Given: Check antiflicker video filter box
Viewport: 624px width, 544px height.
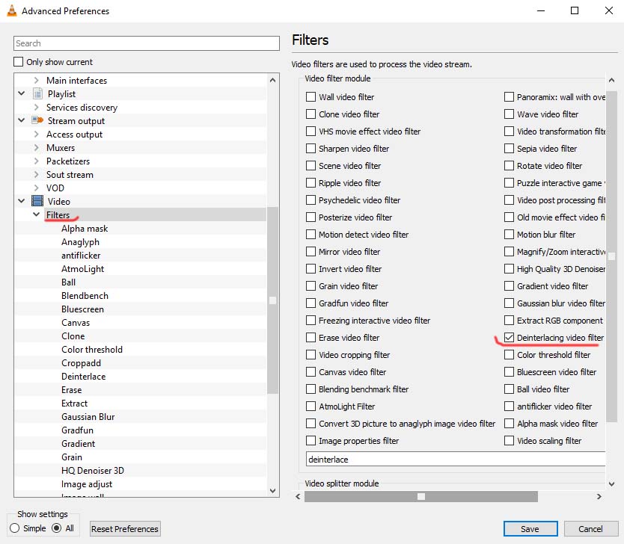Looking at the screenshot, I should tap(509, 407).
